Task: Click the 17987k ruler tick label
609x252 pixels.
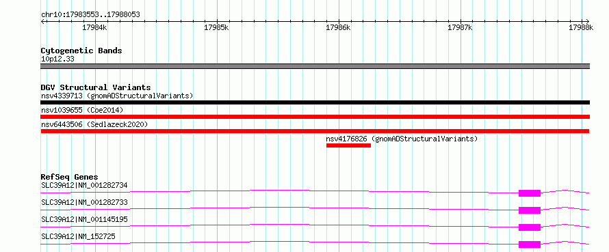Action: coord(460,27)
